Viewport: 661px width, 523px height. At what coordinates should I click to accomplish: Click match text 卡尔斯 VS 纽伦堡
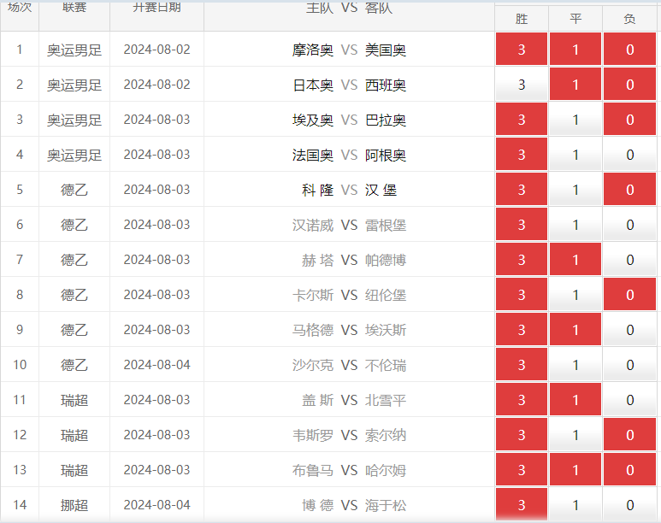349,295
